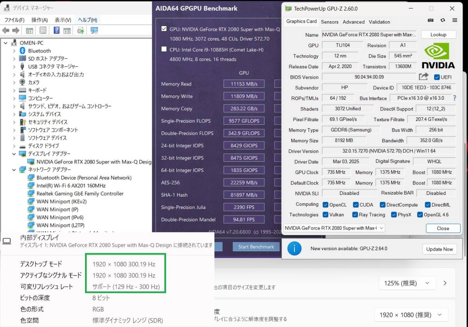Select the Graphics Card tab in GPU-Z
This screenshot has height=327, width=468.
(301, 21)
